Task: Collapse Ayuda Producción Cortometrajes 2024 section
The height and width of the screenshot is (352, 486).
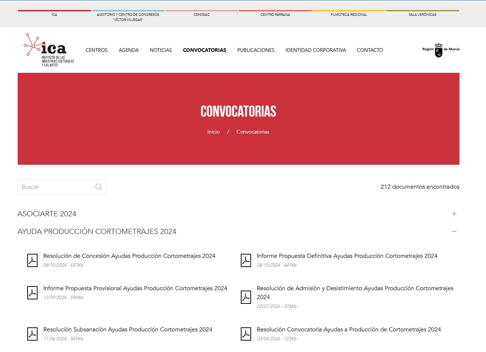Action: point(454,232)
